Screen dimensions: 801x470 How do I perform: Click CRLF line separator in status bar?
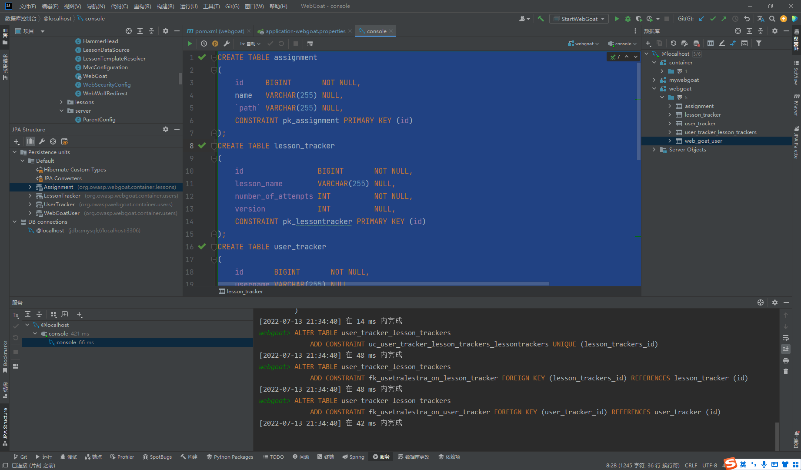tap(691, 465)
